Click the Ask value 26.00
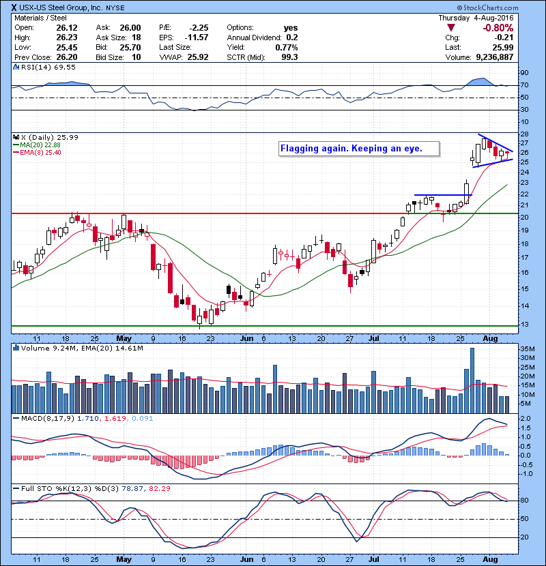Viewport: 546px width, 566px height. coord(130,28)
